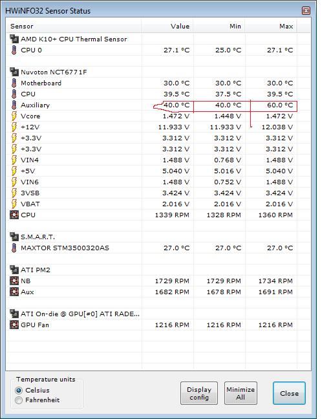Select the Fahrenheit temperature unit
Image resolution: width=331 pixels, height=419 pixels.
point(19,400)
